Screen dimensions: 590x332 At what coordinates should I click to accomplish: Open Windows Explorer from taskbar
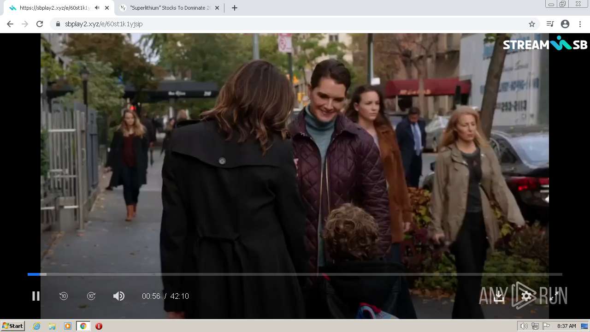point(52,326)
